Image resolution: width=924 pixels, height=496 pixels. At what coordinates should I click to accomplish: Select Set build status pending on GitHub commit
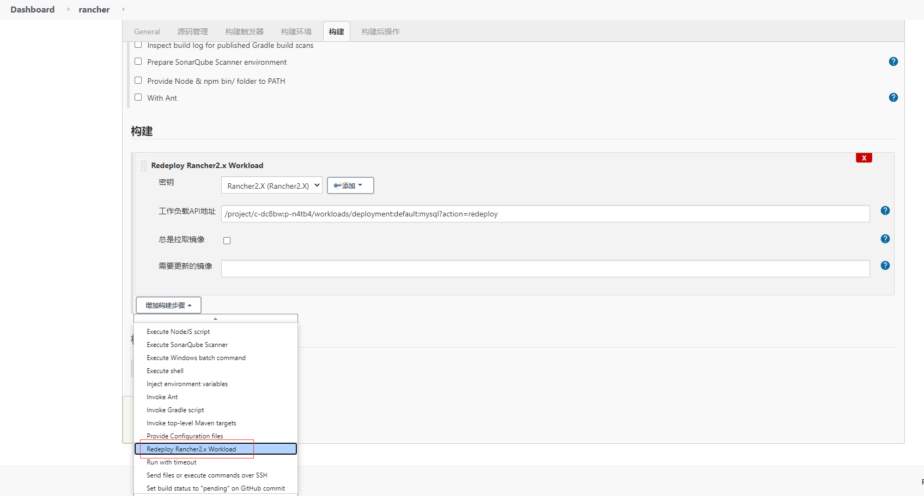216,488
